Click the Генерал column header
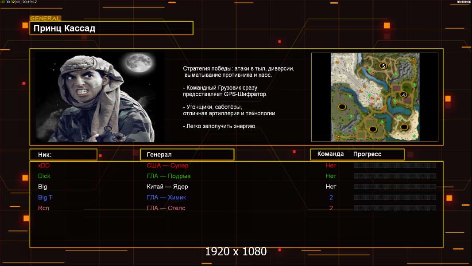Image resolution: width=472 pixels, height=266 pixels. pyautogui.click(x=187, y=154)
